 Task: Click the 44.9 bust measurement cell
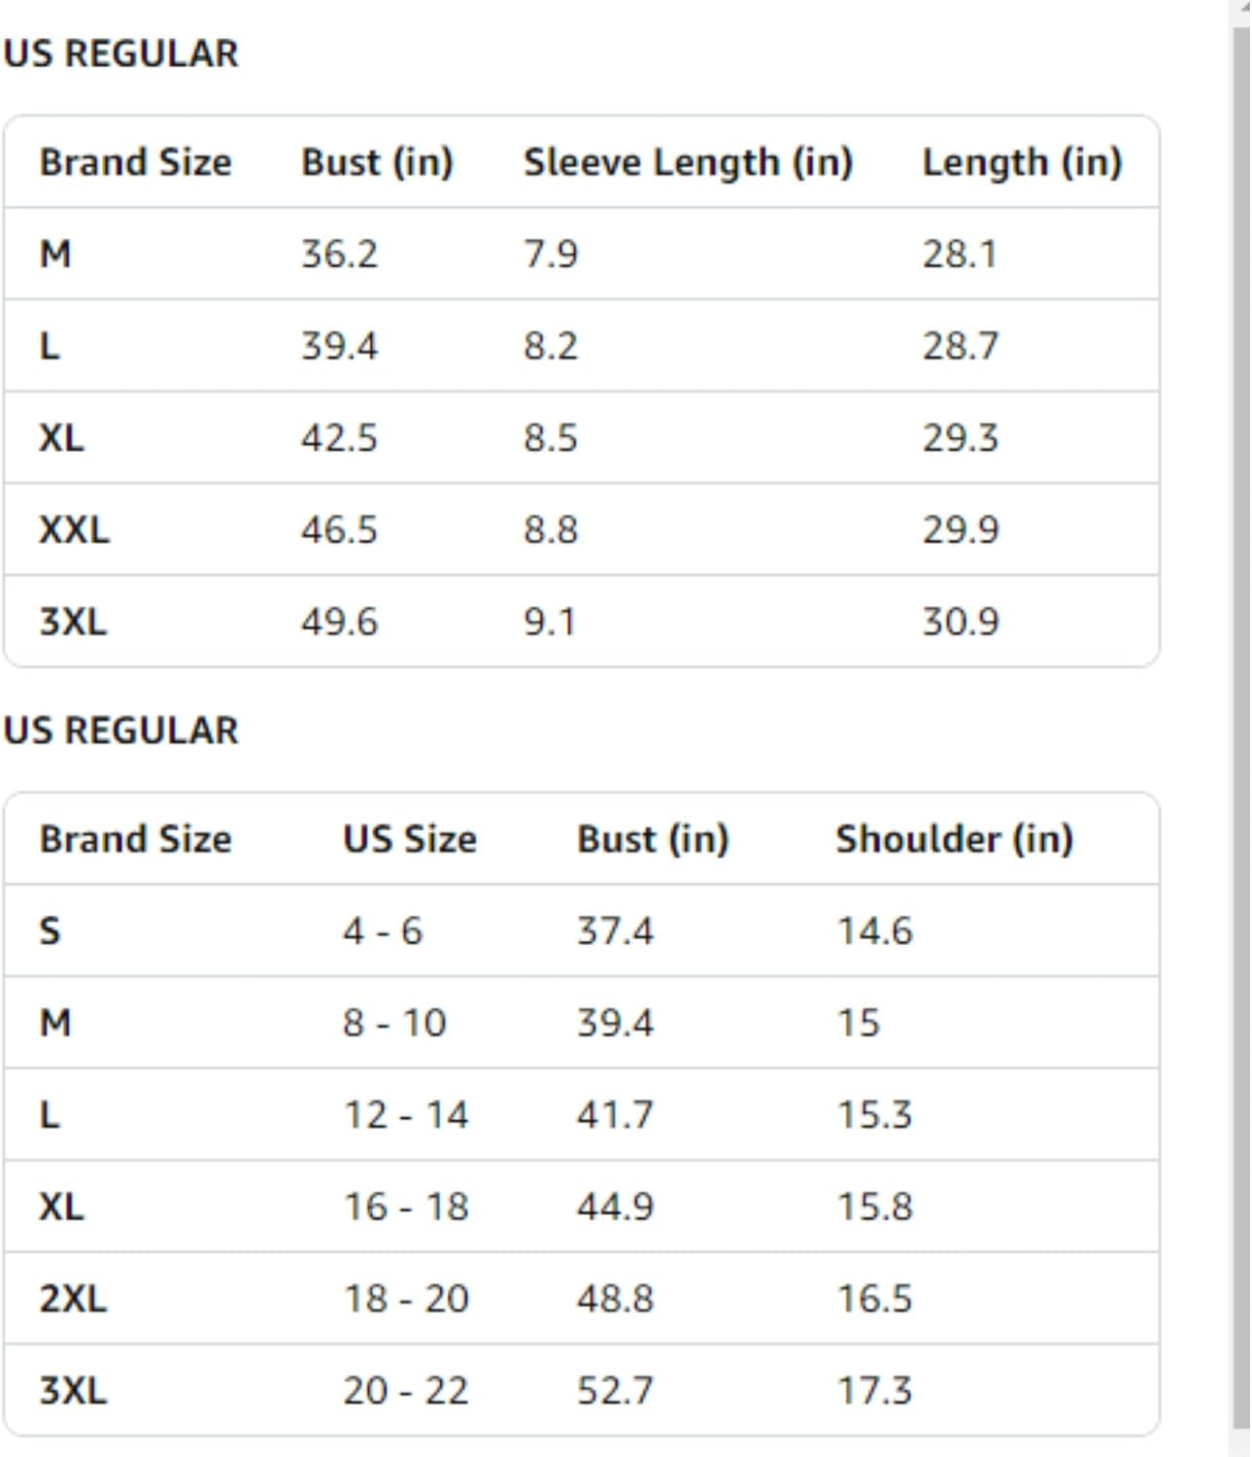pos(615,1207)
